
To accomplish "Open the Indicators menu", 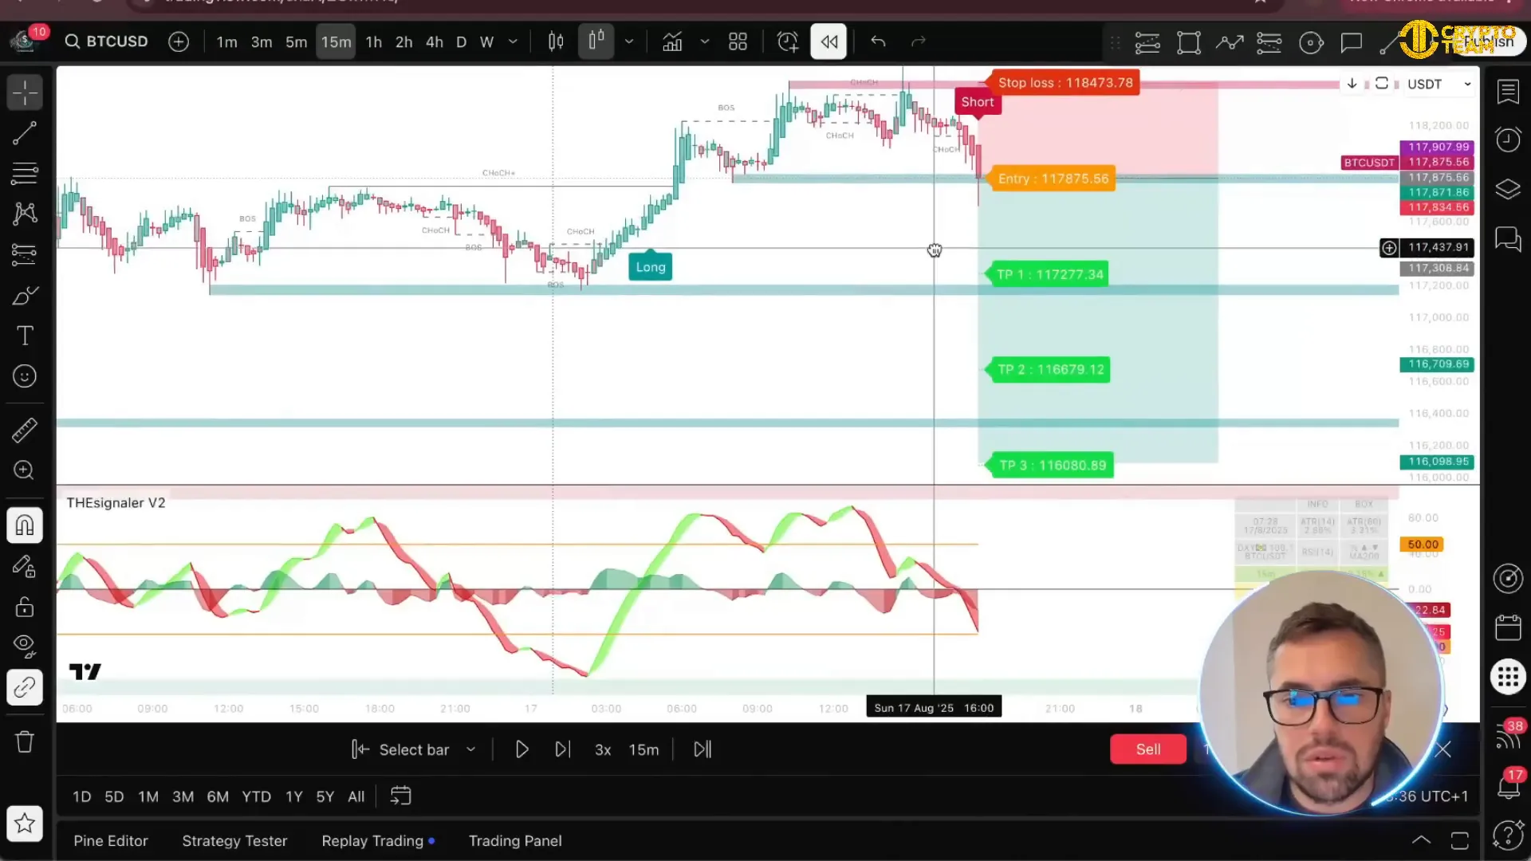I will click(672, 41).
